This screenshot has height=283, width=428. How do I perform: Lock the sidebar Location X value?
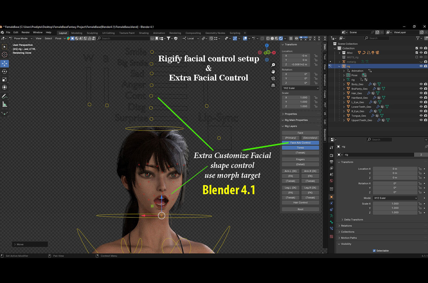click(316, 56)
